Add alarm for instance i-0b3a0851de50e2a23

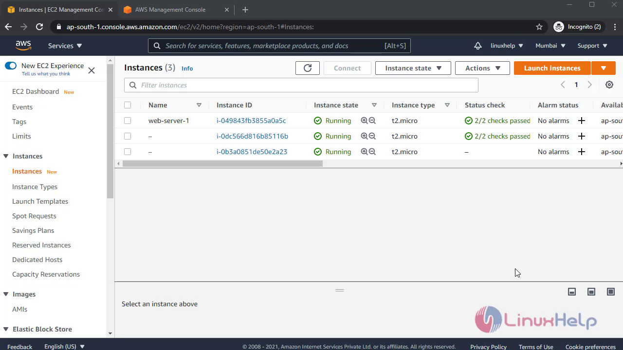(582, 152)
